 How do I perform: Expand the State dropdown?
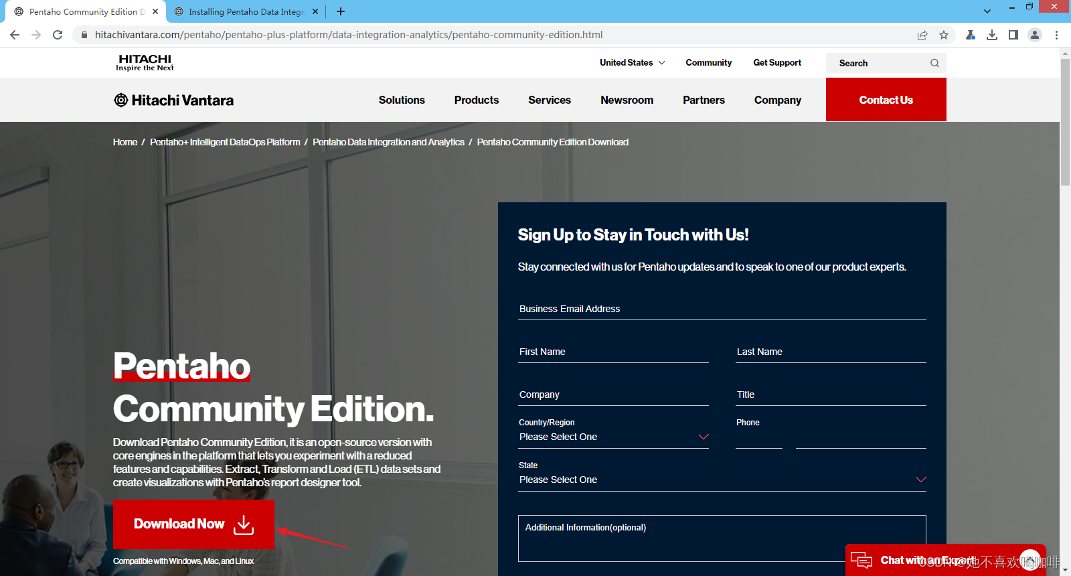[722, 480]
